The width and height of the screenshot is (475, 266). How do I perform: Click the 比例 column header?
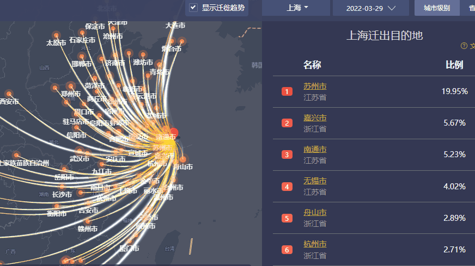[x=454, y=65]
